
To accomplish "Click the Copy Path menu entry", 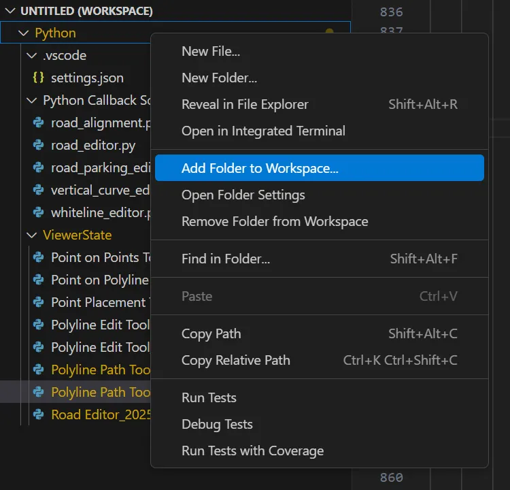I will (320, 333).
